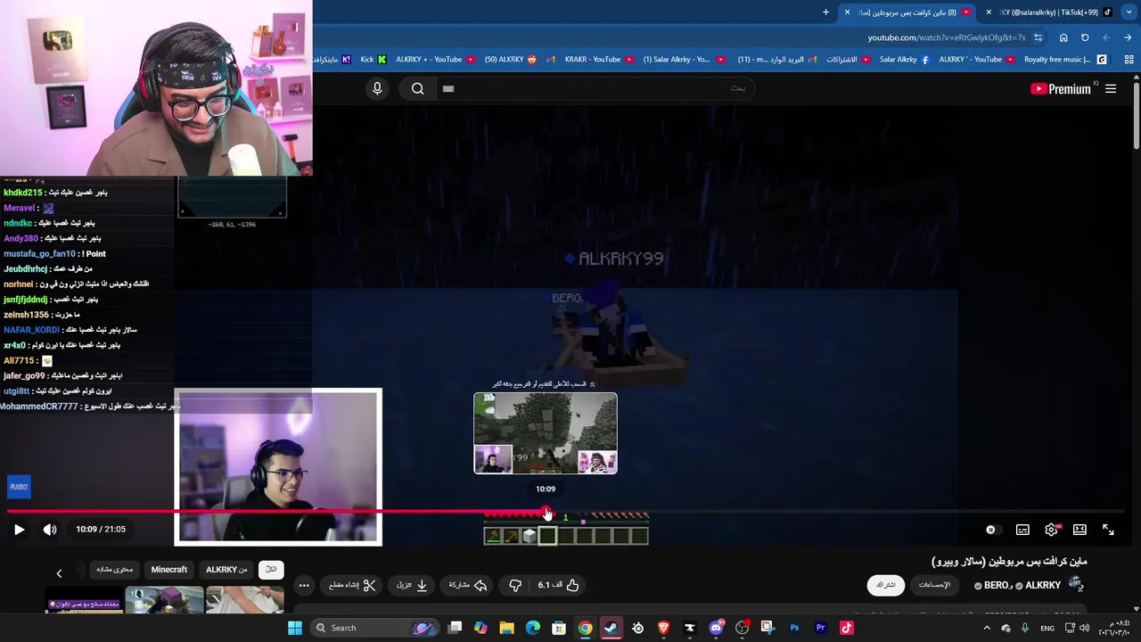Open Discord from the taskbar
The height and width of the screenshot is (642, 1141).
click(716, 628)
